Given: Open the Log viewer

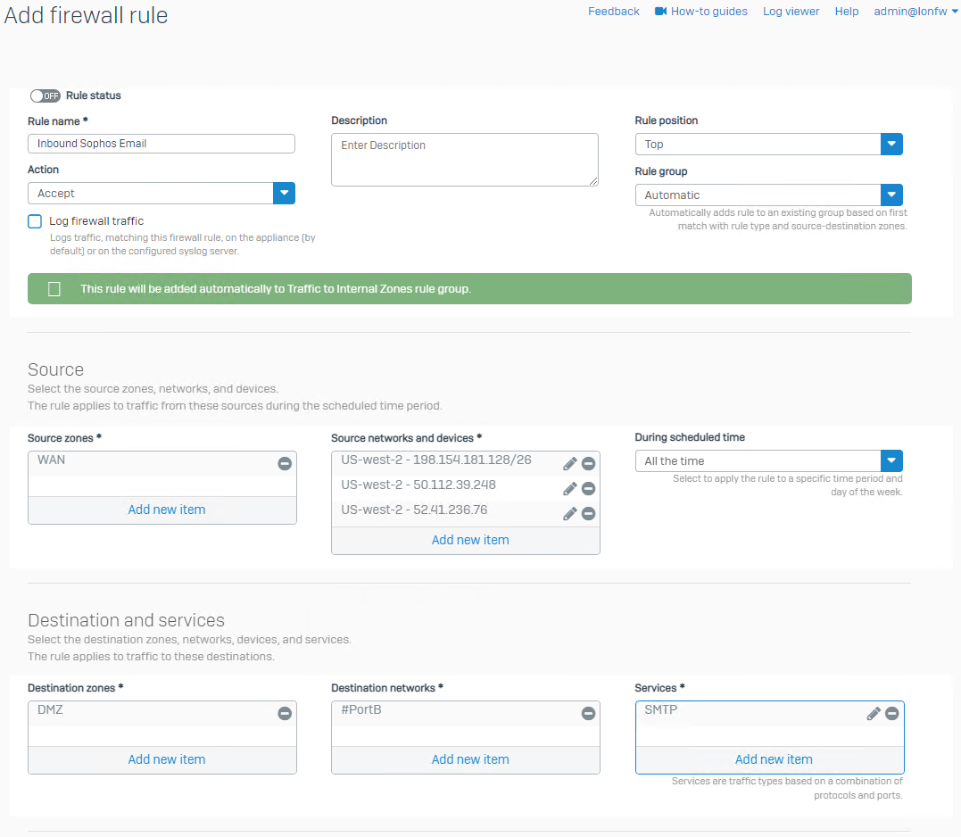Looking at the screenshot, I should click(x=791, y=12).
